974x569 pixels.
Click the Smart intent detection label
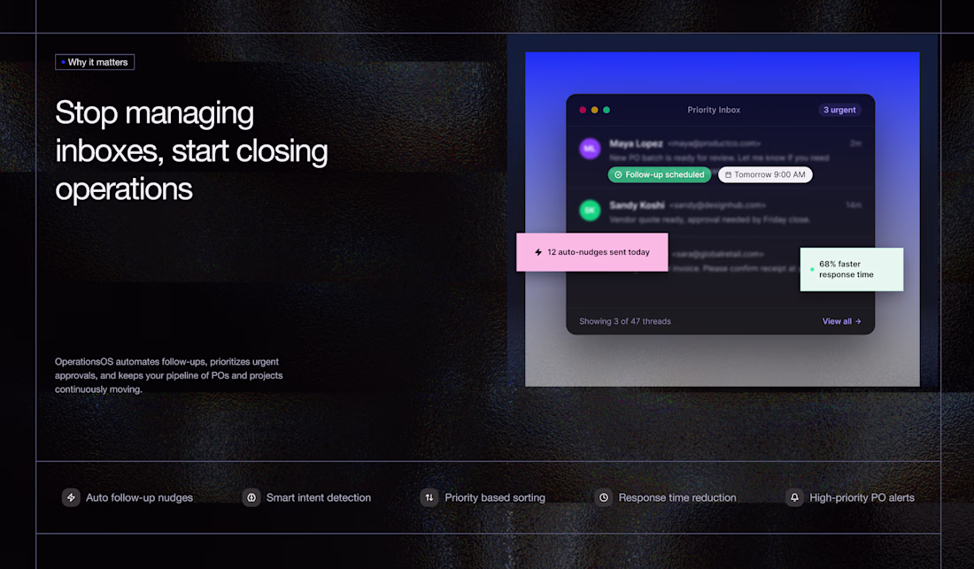(x=319, y=497)
